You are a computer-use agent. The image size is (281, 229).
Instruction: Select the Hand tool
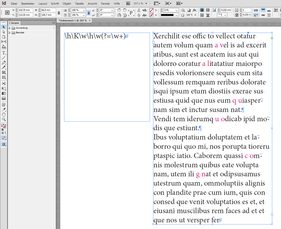click(x=4, y=114)
